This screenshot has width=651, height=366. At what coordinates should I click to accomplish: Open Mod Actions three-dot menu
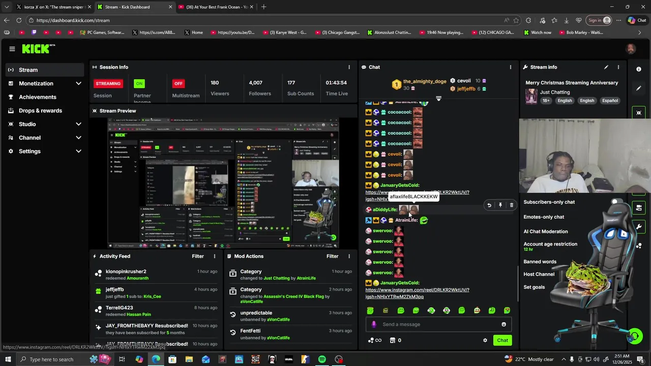pos(349,256)
